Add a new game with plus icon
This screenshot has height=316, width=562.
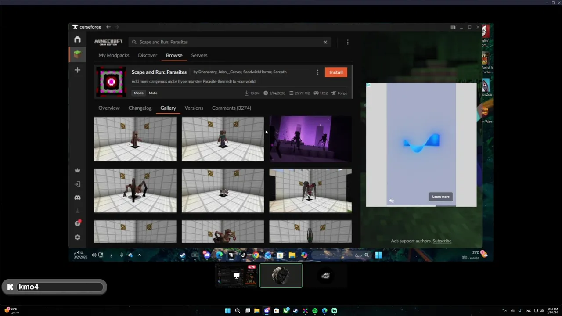point(77,70)
